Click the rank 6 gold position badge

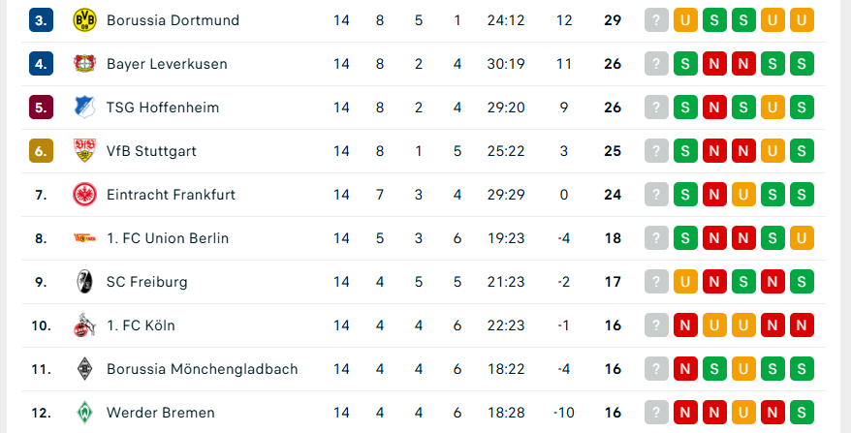41,151
